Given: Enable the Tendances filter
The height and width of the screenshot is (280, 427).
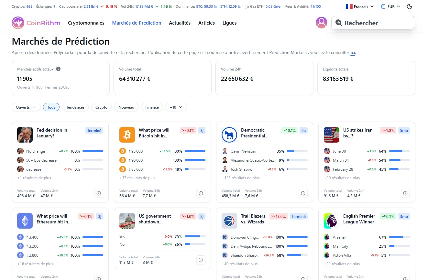Looking at the screenshot, I should coord(75,107).
